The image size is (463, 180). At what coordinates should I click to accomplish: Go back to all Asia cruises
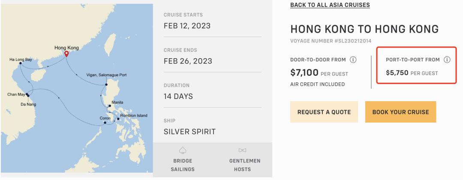click(330, 5)
